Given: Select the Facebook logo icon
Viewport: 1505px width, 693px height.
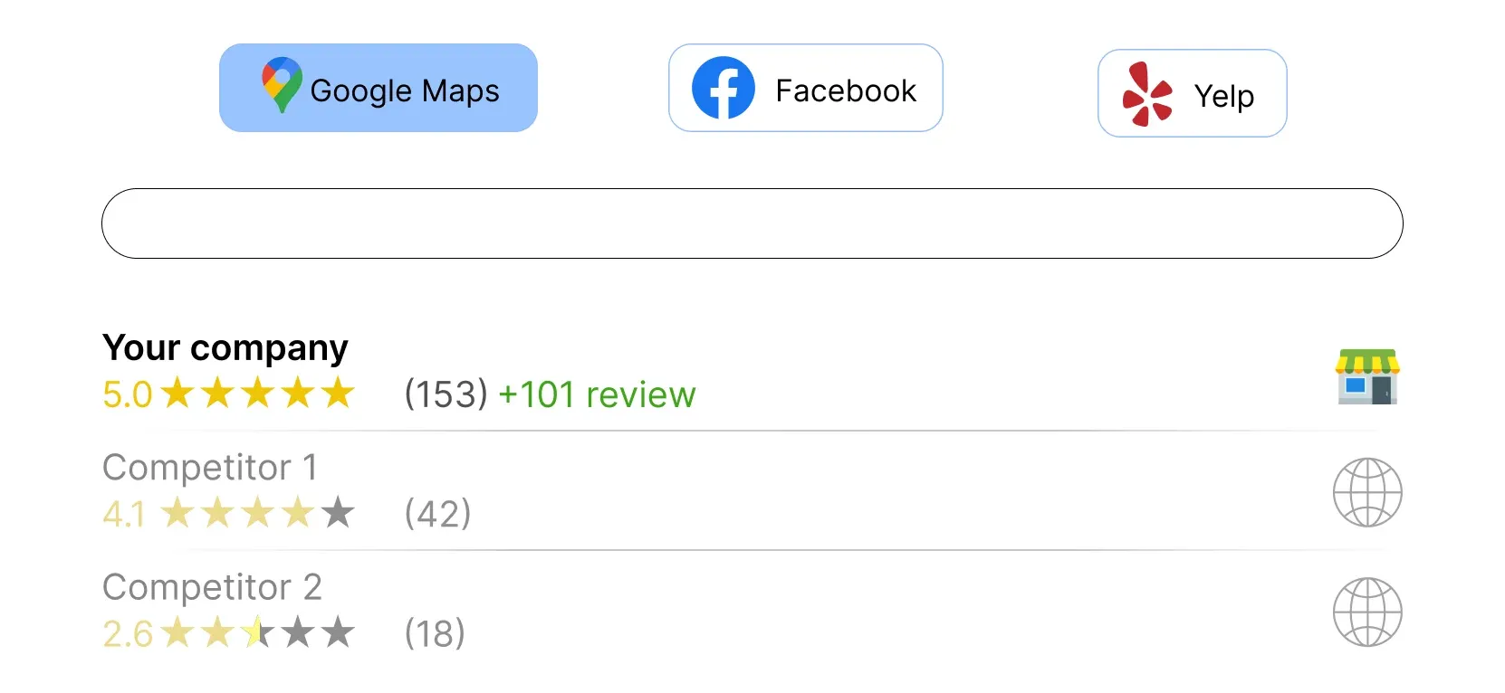Looking at the screenshot, I should click(722, 87).
